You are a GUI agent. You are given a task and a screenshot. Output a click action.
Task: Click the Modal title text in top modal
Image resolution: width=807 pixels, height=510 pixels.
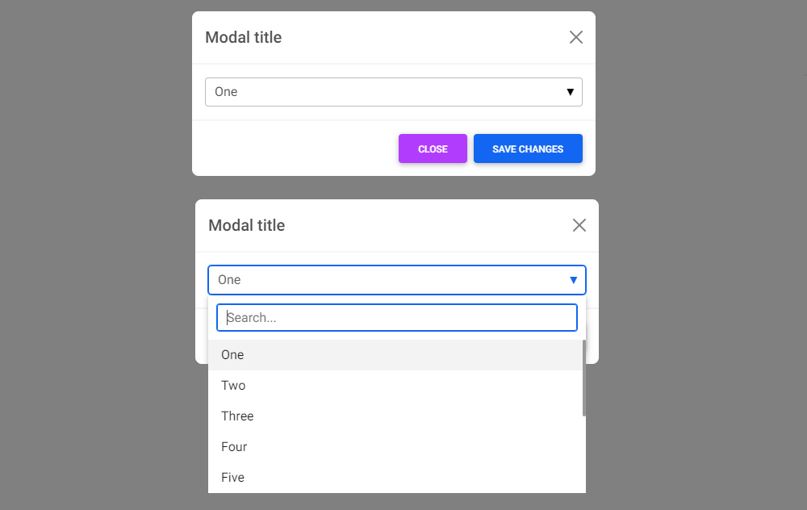click(x=243, y=37)
